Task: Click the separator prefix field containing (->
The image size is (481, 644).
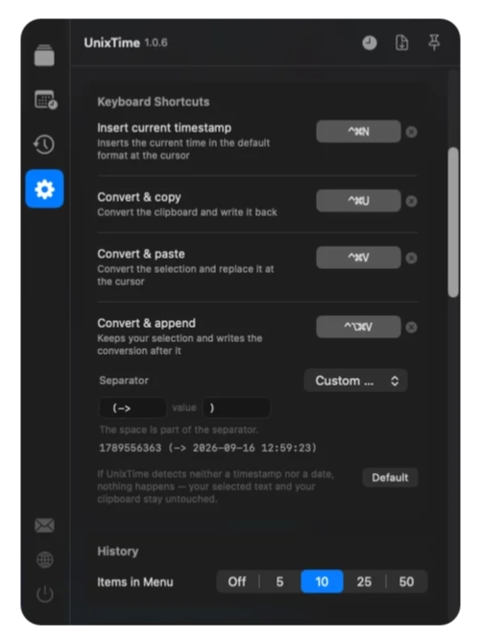Action: click(x=132, y=408)
